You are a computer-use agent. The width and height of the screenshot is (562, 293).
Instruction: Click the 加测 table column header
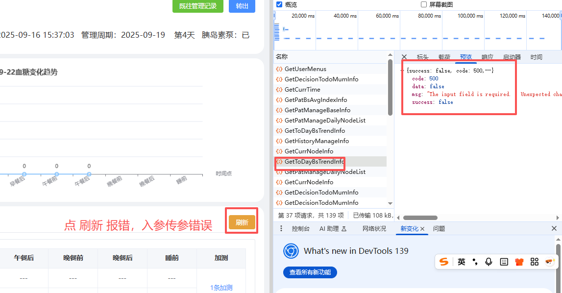pos(221,258)
